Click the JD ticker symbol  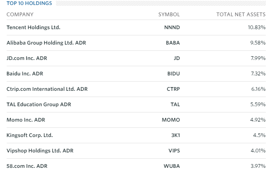coord(177,58)
